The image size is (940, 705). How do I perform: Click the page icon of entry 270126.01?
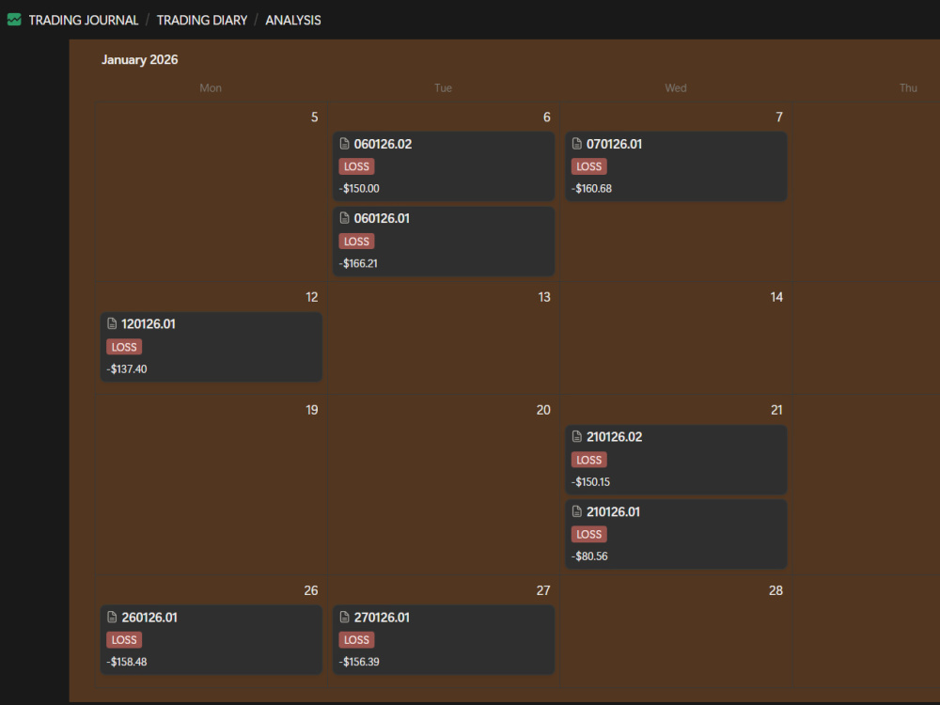(344, 617)
